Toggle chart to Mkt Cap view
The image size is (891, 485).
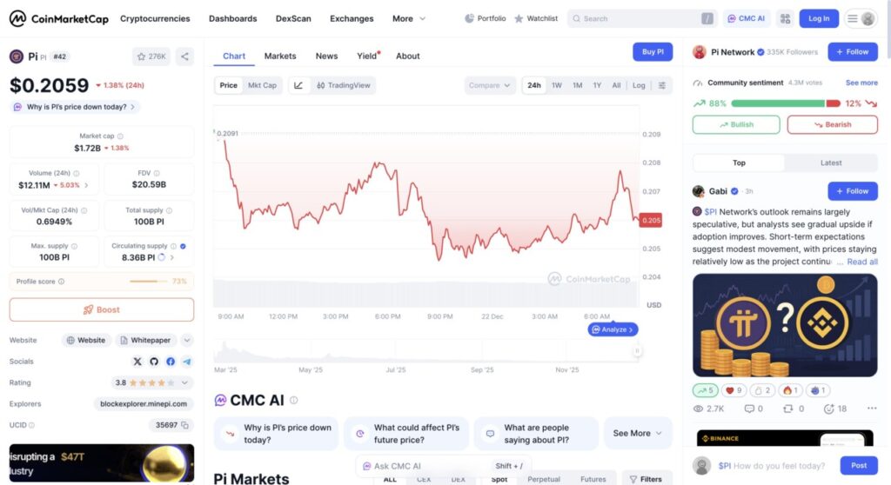(x=262, y=85)
